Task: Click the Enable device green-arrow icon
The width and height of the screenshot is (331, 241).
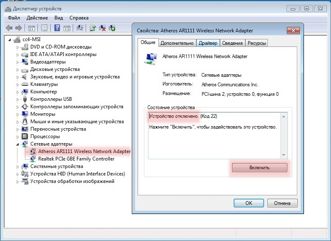Action: click(112, 28)
